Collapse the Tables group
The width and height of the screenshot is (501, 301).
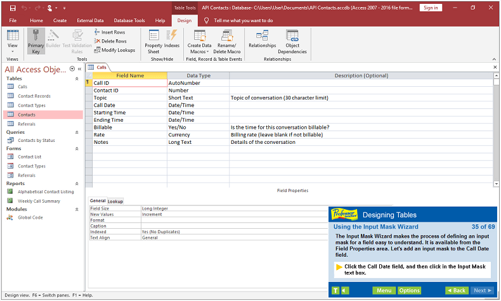pyautogui.click(x=77, y=79)
